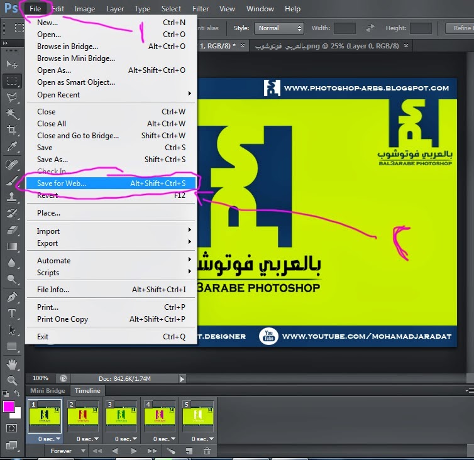Play the timeline animation
The image size is (474, 460).
pos(134,451)
